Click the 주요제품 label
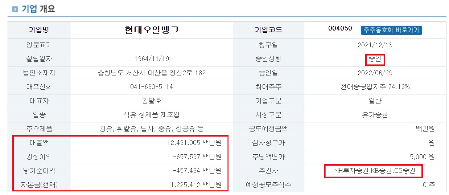Viewport: 449px width, 195px height. [x=39, y=129]
